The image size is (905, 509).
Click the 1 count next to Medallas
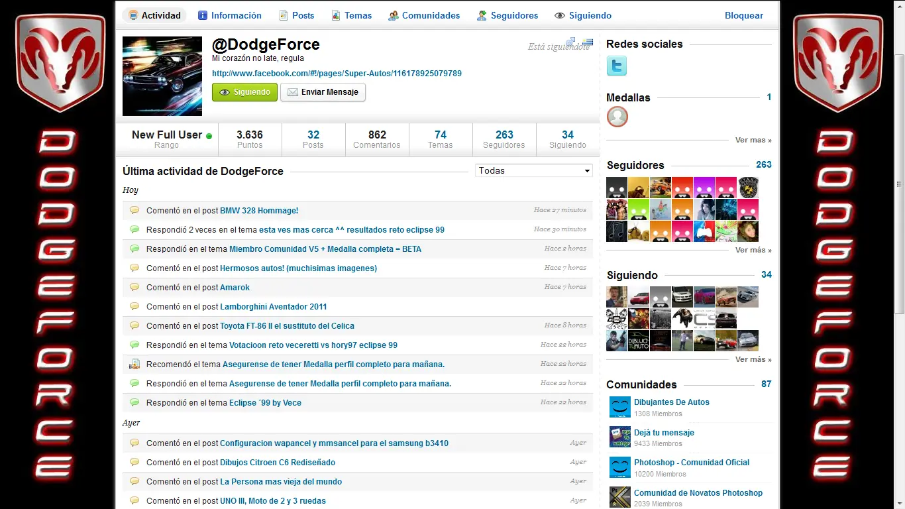[x=769, y=97]
